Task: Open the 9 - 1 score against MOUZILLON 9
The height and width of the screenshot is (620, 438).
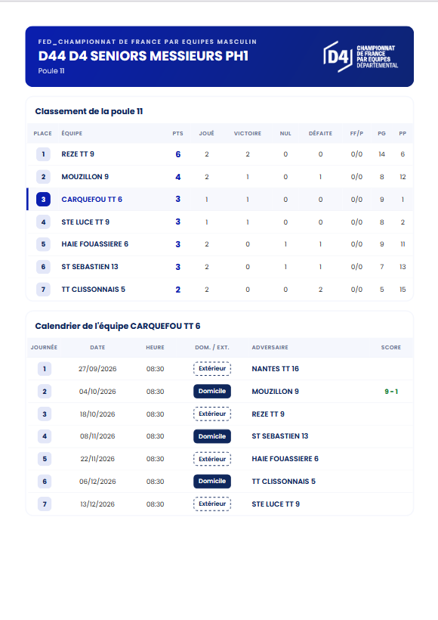Action: (x=391, y=392)
